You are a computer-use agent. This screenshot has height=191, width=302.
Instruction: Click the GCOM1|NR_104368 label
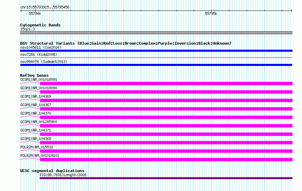[36, 139]
